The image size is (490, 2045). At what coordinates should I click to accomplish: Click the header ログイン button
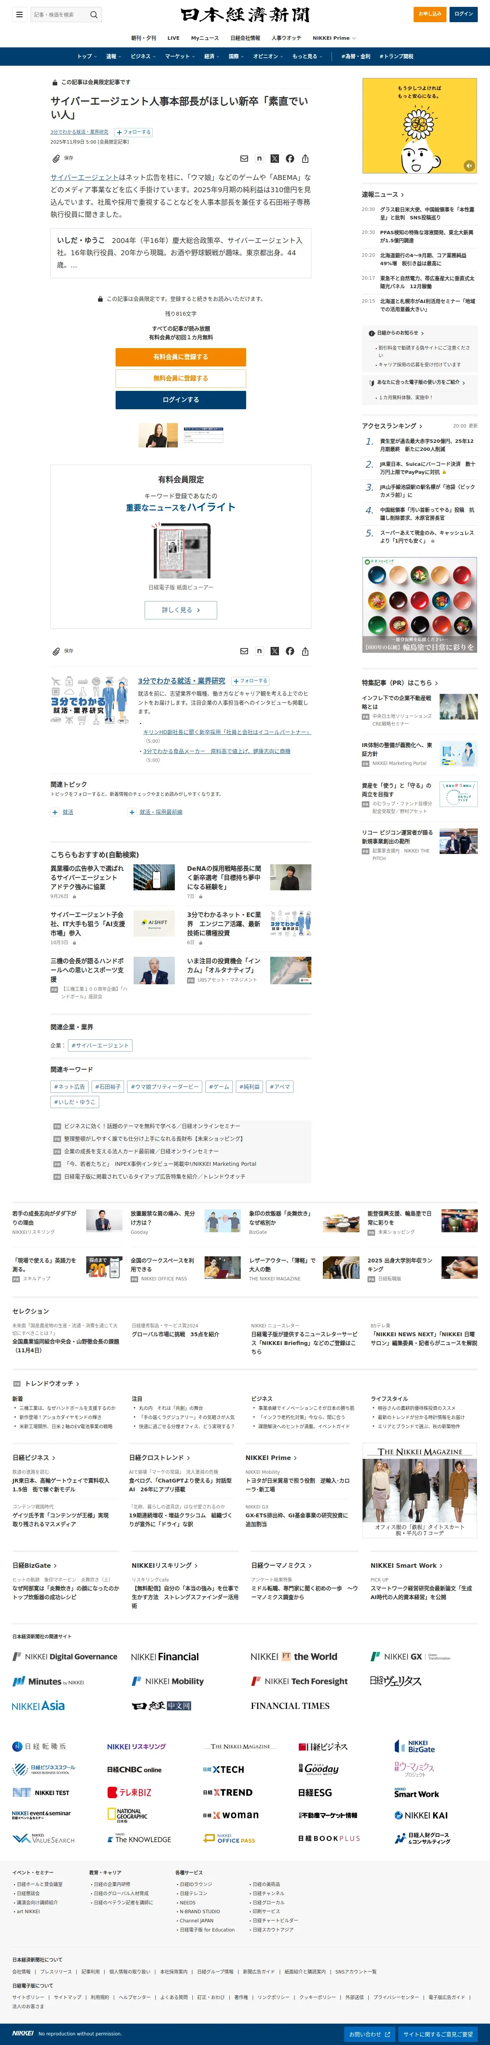click(x=464, y=13)
